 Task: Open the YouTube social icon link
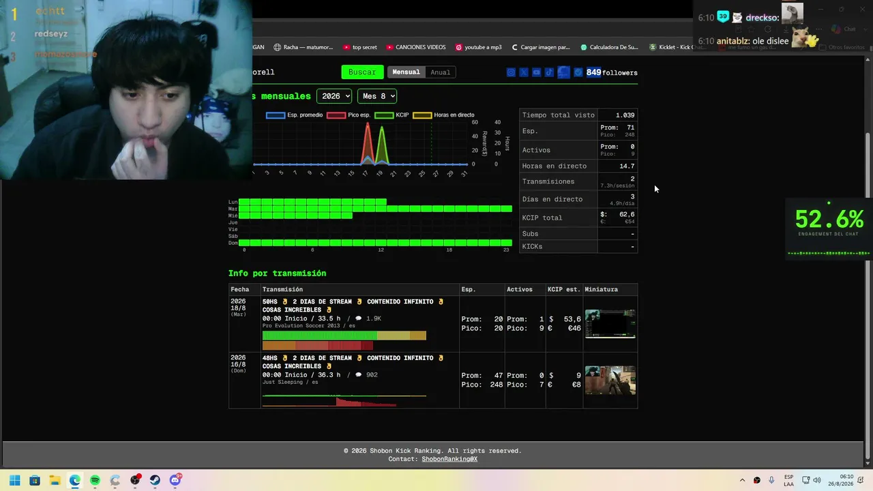tap(537, 72)
